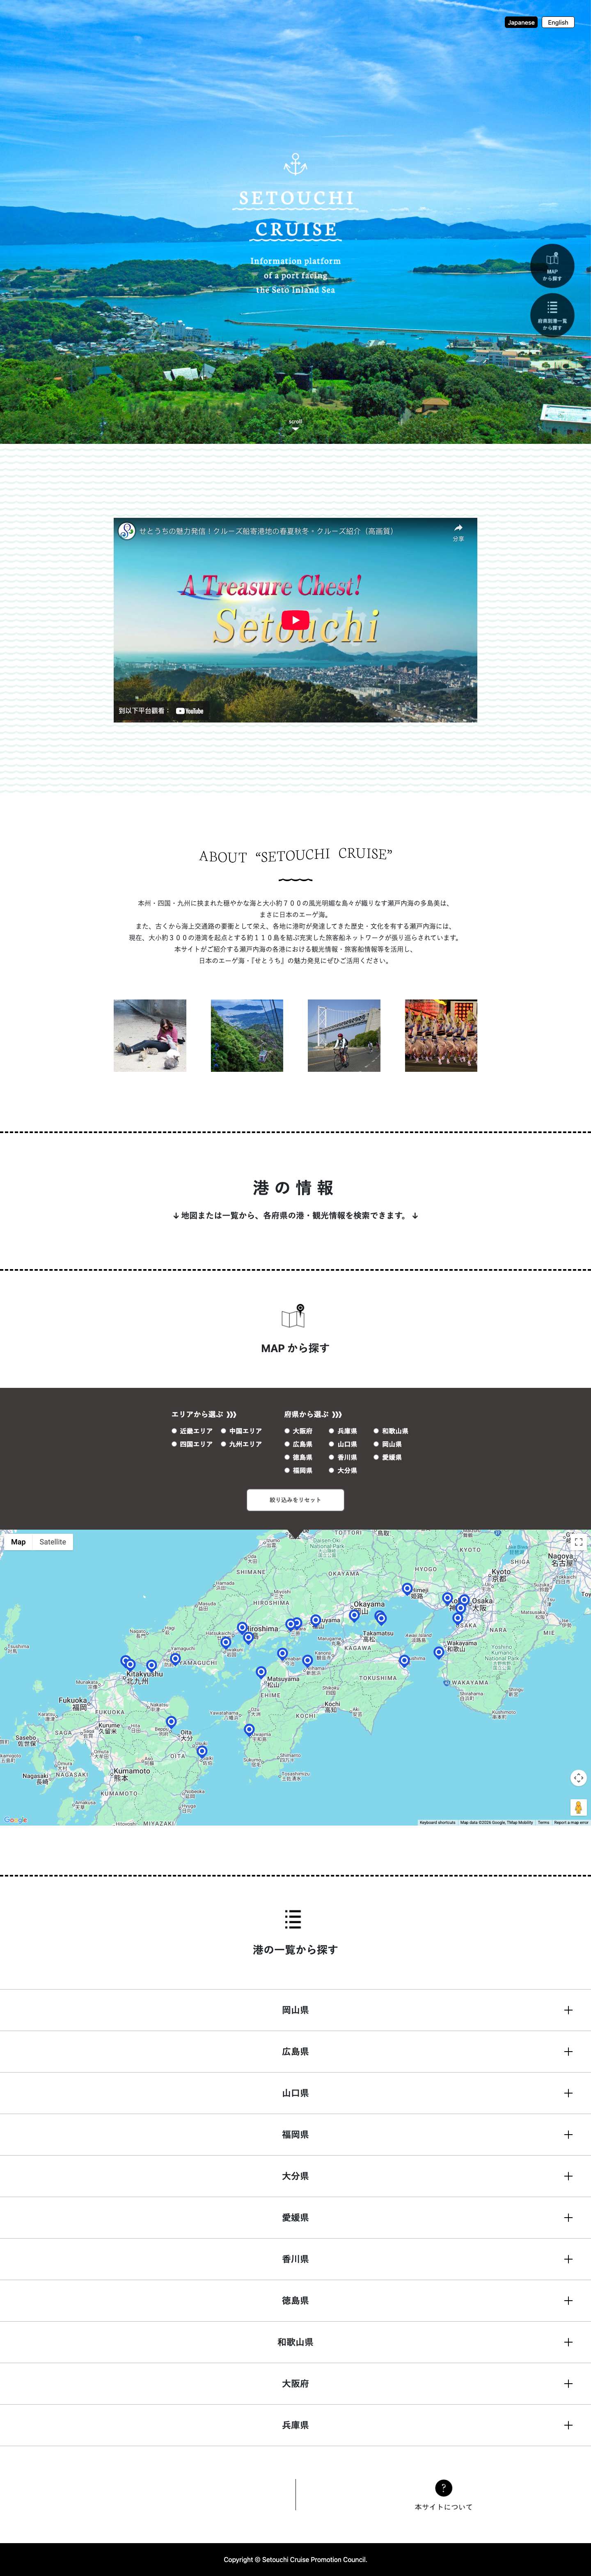Viewport: 591px width, 2576px height.
Task: Open the video title link
Action: [x=266, y=531]
